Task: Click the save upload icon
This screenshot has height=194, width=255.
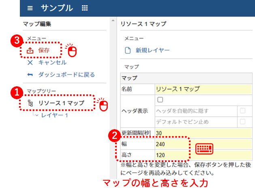Action: click(30, 50)
